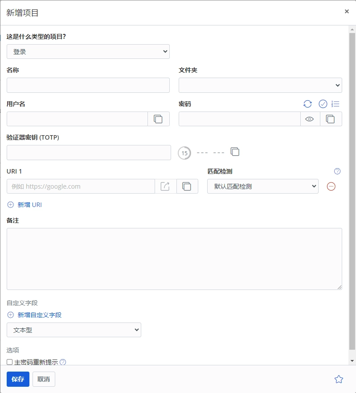The width and height of the screenshot is (356, 393).
Task: Check whether the password has been exposed
Action: click(323, 104)
